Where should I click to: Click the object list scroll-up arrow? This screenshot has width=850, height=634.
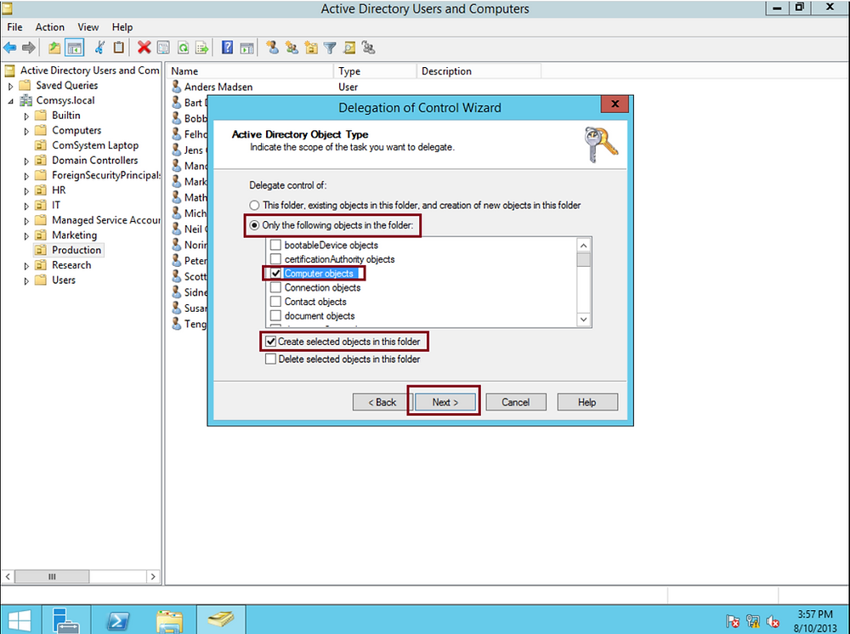583,246
